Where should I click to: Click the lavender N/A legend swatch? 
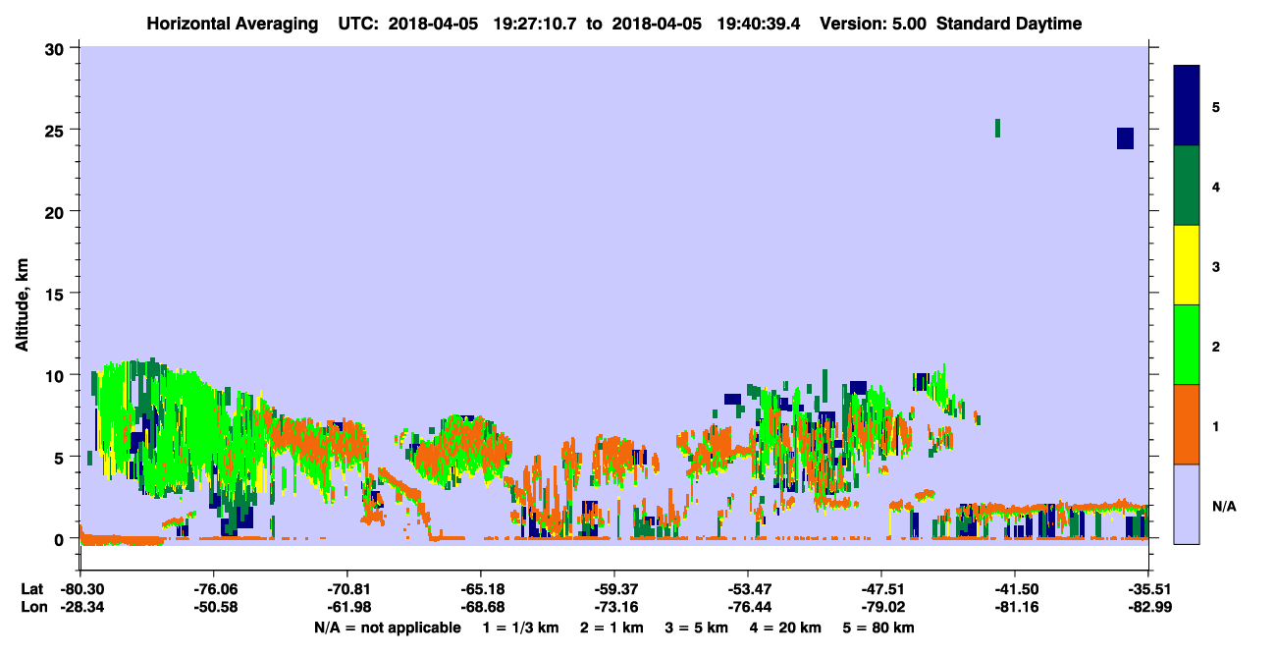click(1187, 504)
